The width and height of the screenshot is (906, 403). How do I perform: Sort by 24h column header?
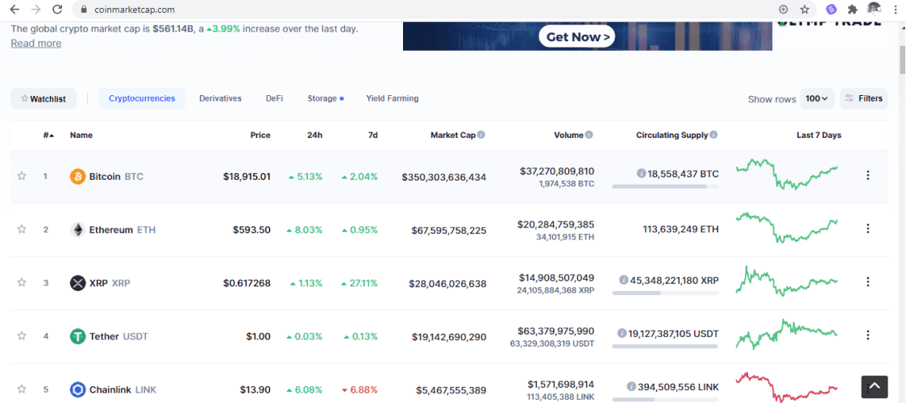click(315, 135)
